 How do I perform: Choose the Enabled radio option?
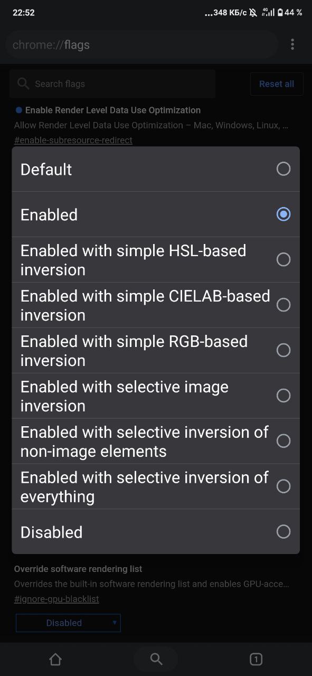coord(156,214)
